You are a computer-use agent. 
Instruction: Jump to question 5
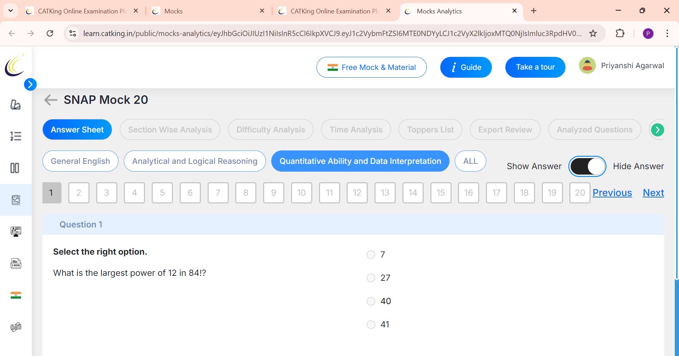(x=162, y=193)
